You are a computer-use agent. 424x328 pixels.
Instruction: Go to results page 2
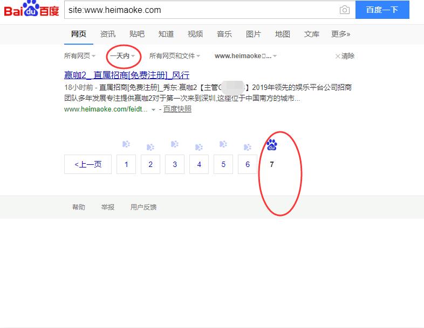(x=151, y=164)
